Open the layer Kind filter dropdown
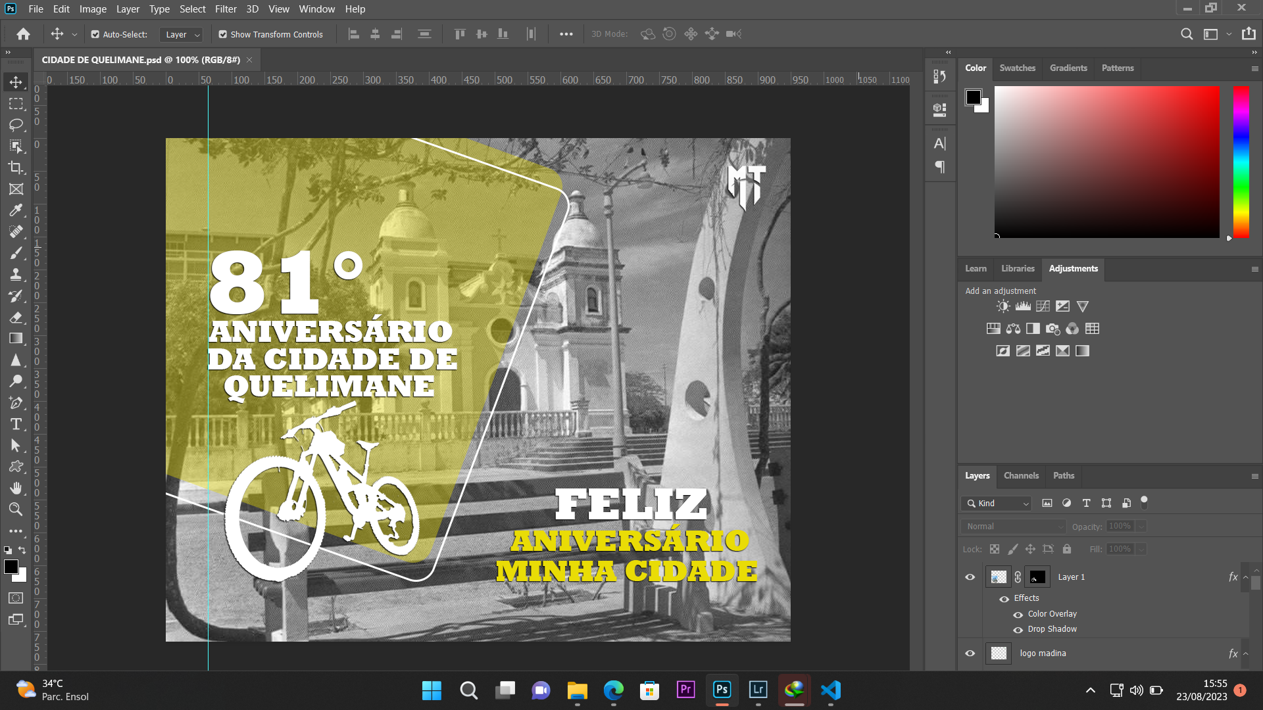The width and height of the screenshot is (1263, 710). (x=996, y=504)
